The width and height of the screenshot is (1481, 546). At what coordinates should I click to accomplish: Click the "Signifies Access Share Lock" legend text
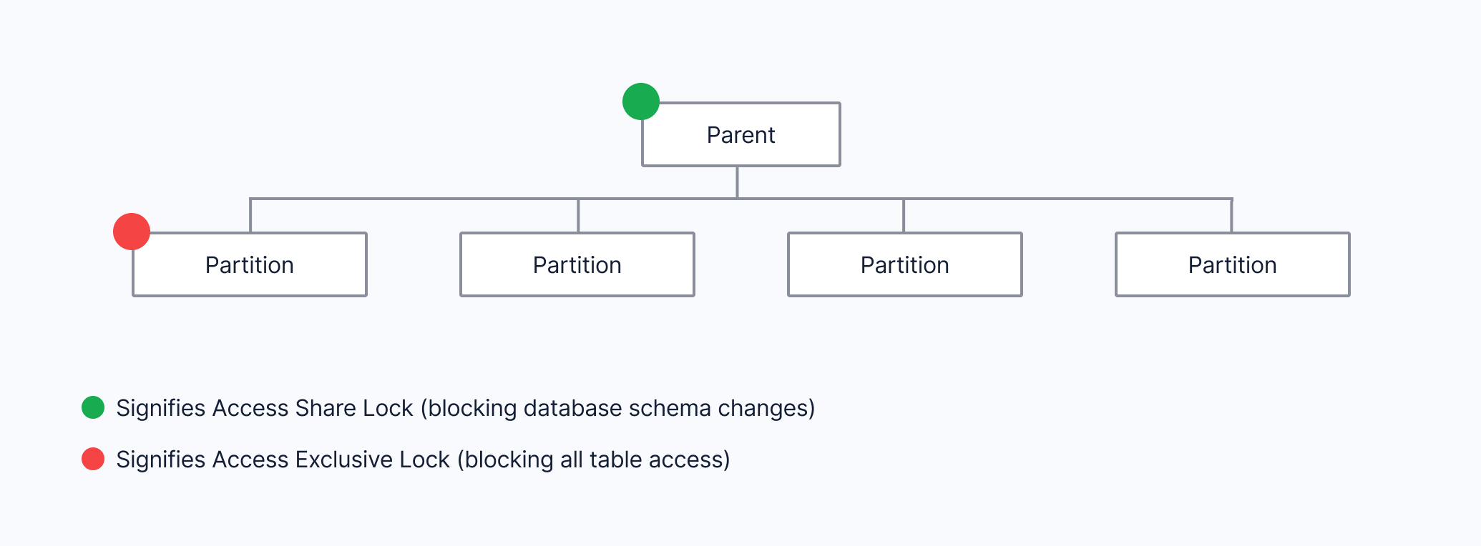tap(265, 408)
